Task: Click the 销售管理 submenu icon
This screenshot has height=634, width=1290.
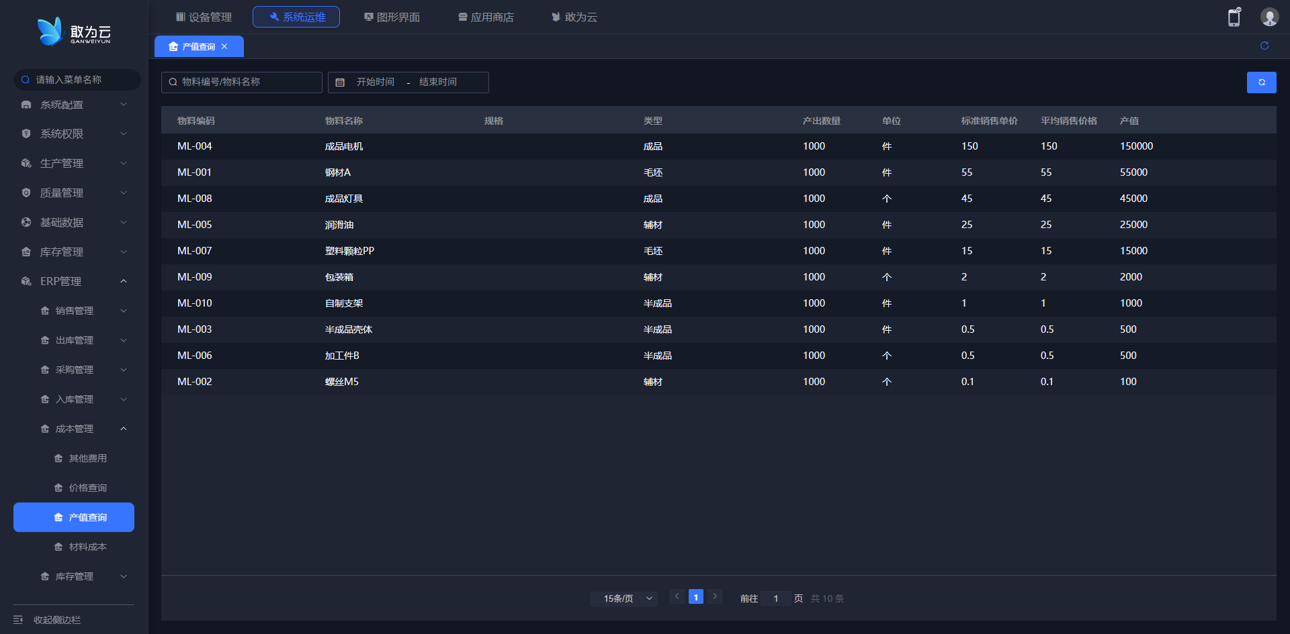Action: [45, 311]
